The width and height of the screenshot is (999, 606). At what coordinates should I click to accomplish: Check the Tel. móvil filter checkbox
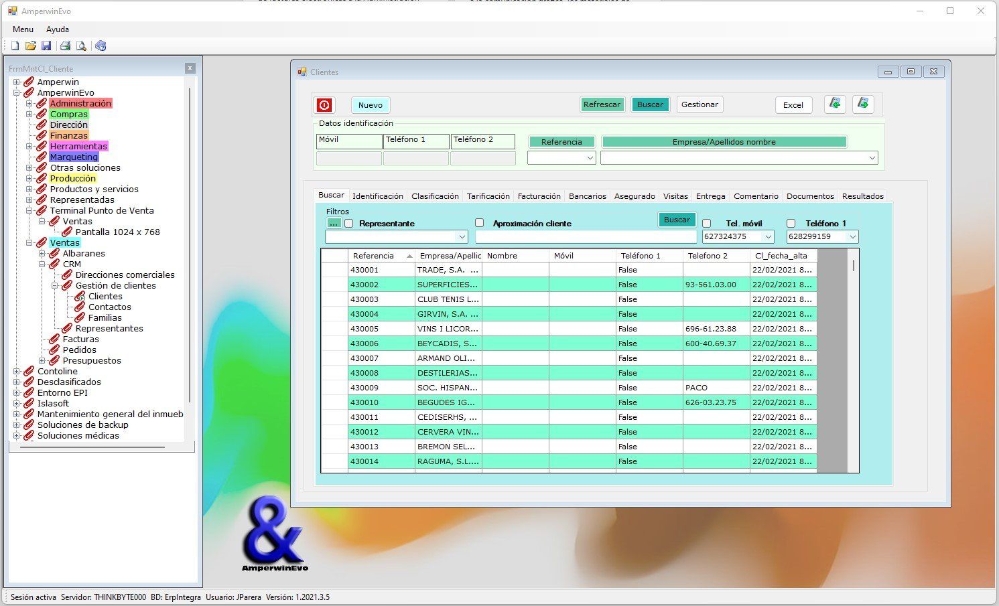click(x=706, y=224)
